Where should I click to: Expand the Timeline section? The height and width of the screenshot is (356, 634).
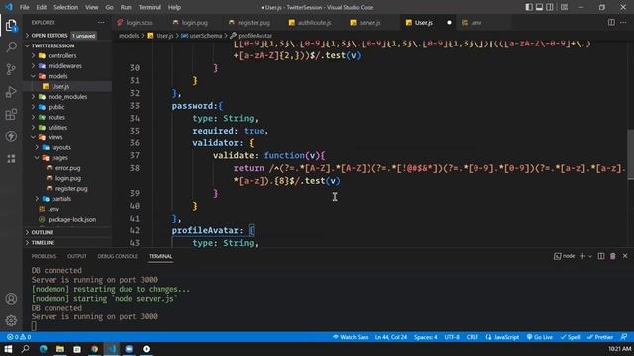[x=67, y=242]
